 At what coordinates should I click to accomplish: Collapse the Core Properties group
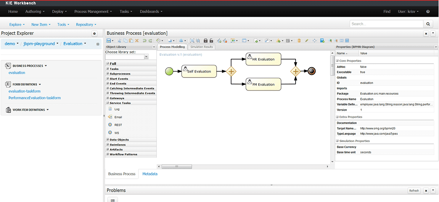337,60
